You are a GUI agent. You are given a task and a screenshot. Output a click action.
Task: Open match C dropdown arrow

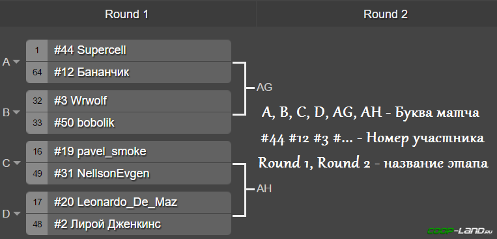click(16, 163)
